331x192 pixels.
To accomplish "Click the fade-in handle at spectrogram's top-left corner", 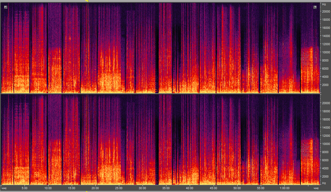I will pyautogui.click(x=5, y=7).
